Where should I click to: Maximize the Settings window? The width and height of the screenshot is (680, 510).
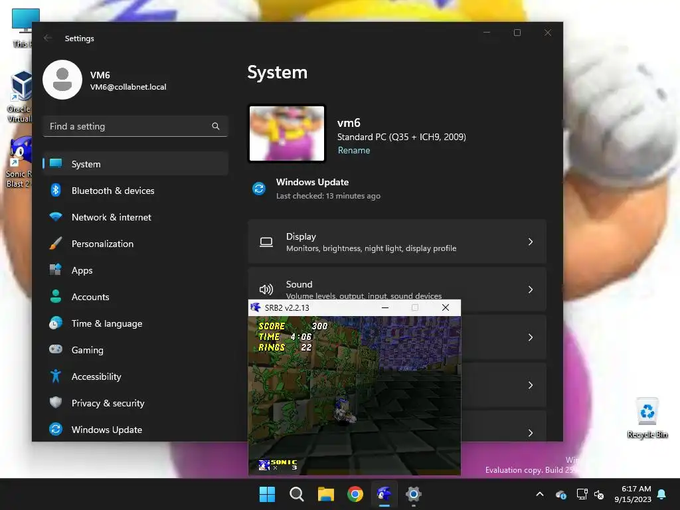(x=517, y=33)
